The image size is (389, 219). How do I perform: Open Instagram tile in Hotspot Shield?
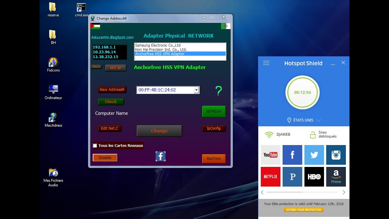tap(336, 155)
